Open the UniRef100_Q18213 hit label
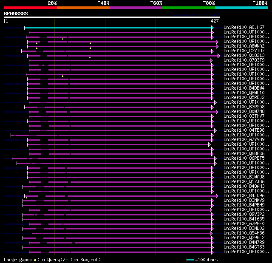 click(244, 56)
